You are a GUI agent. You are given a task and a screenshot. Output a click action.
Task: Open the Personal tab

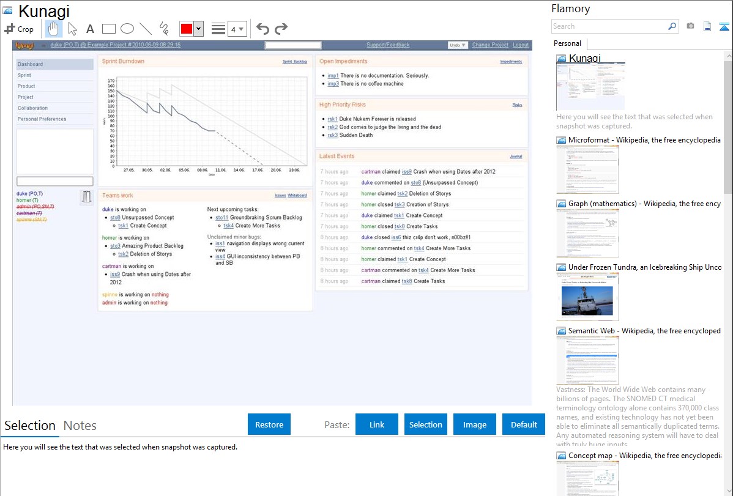[x=568, y=43]
